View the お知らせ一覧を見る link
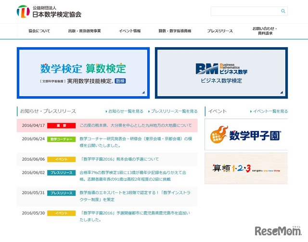The height and width of the screenshot is (242, 308). tap(125, 111)
